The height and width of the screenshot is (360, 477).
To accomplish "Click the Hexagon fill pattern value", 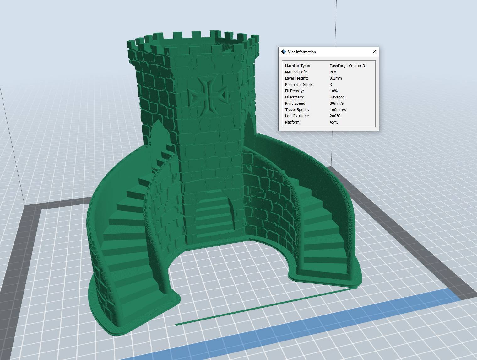I will tap(337, 97).
